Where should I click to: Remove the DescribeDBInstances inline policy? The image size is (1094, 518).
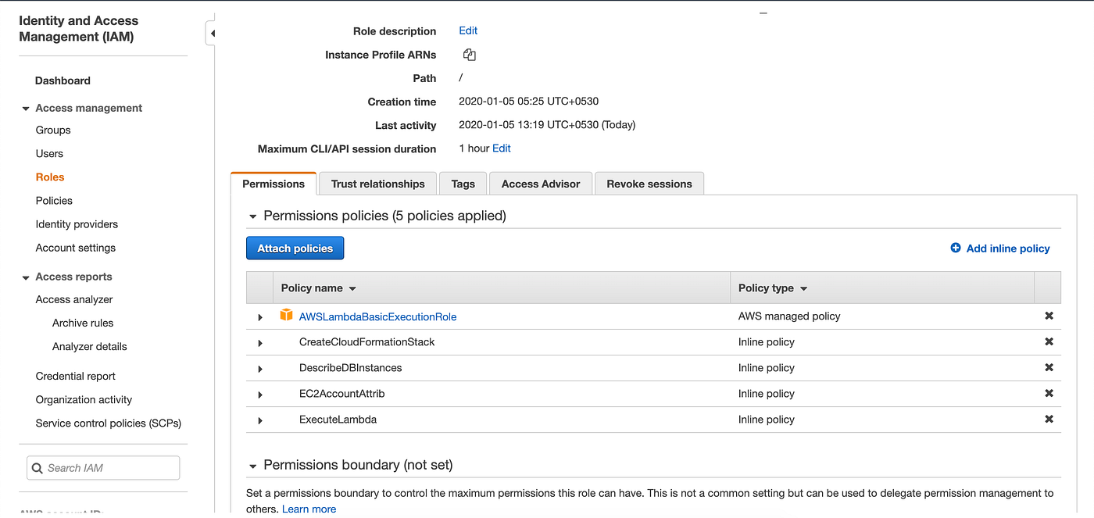pos(1049,367)
